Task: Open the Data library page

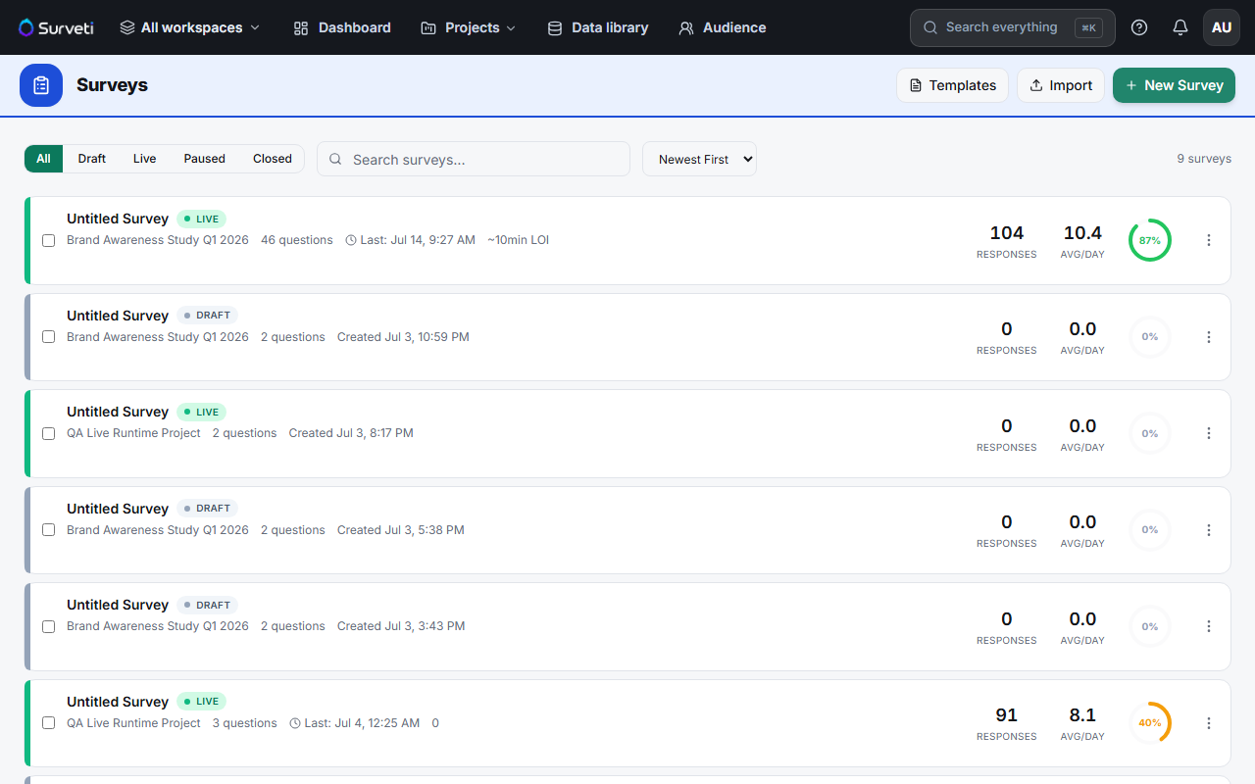Action: (x=597, y=27)
